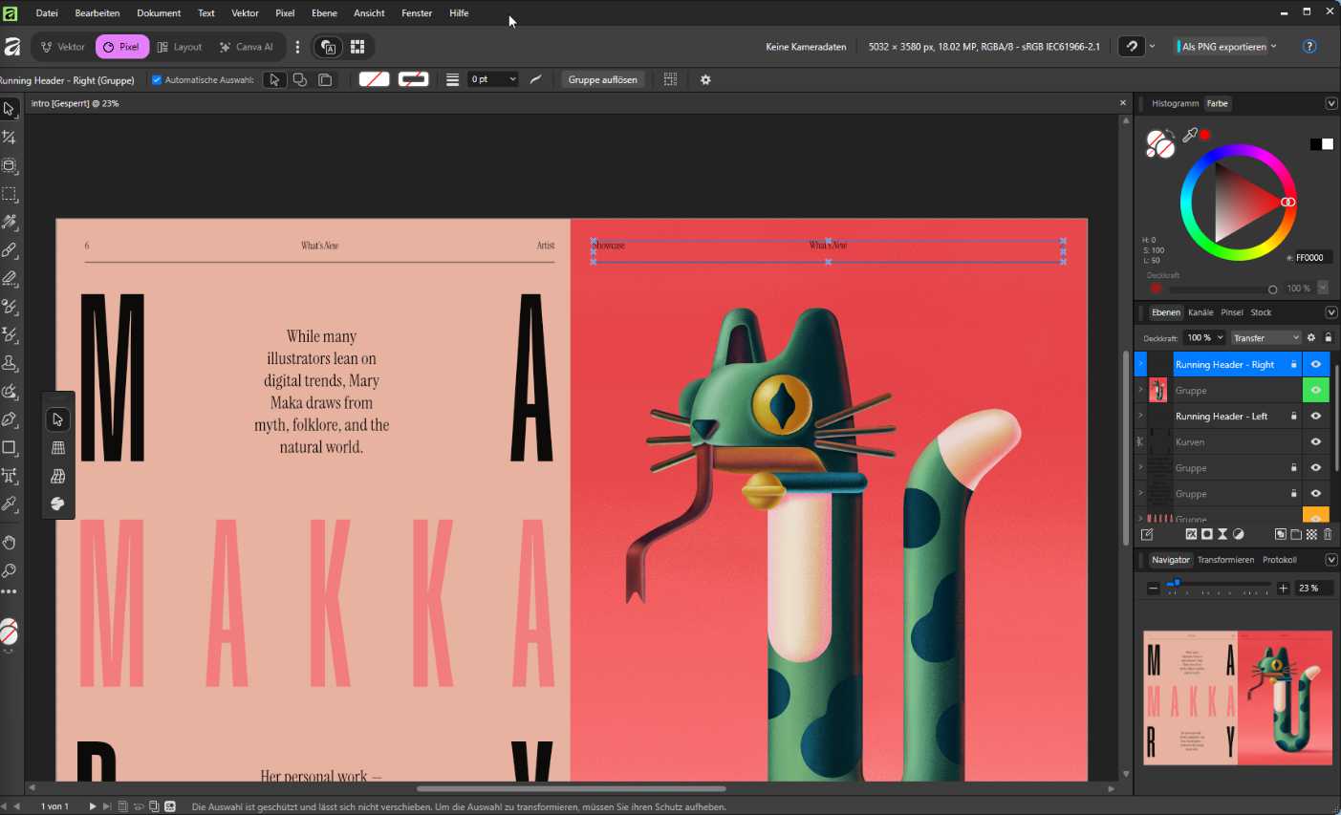Activate the Zoom magnifier tool
This screenshot has width=1341, height=815.
click(x=10, y=571)
